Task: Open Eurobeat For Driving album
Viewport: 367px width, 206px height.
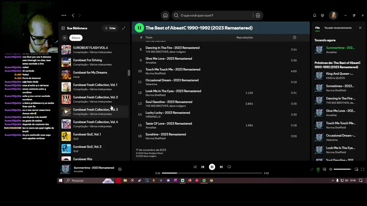Action: tap(95, 62)
